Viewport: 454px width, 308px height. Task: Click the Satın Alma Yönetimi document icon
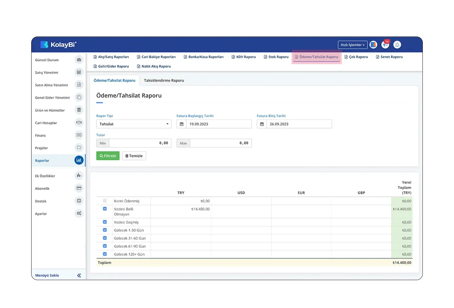click(x=79, y=85)
